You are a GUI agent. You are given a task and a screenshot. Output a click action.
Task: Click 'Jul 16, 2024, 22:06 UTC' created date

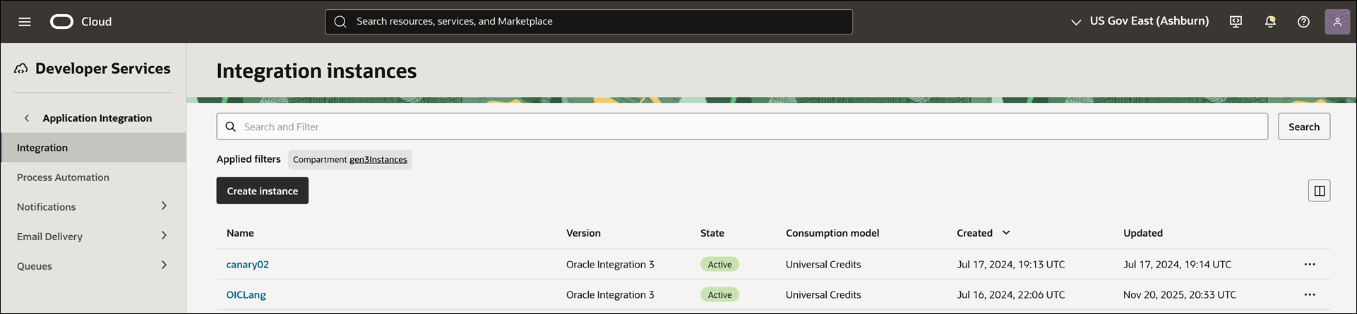click(1011, 295)
